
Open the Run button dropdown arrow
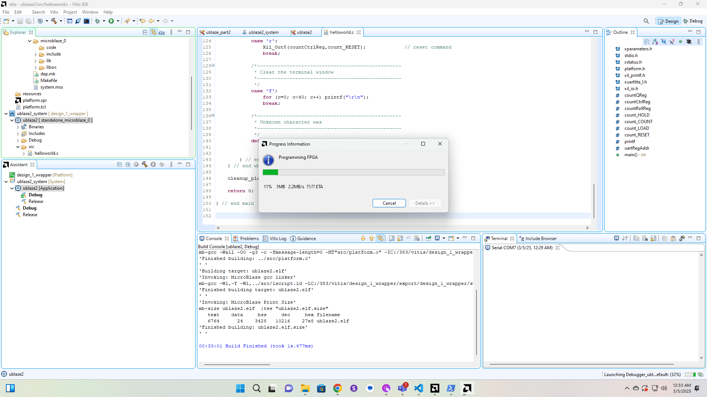click(118, 21)
